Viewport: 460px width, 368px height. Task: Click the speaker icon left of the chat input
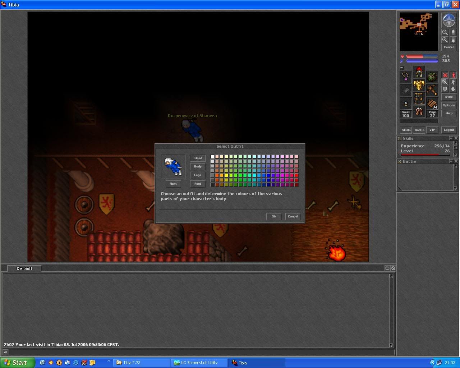coord(5,352)
